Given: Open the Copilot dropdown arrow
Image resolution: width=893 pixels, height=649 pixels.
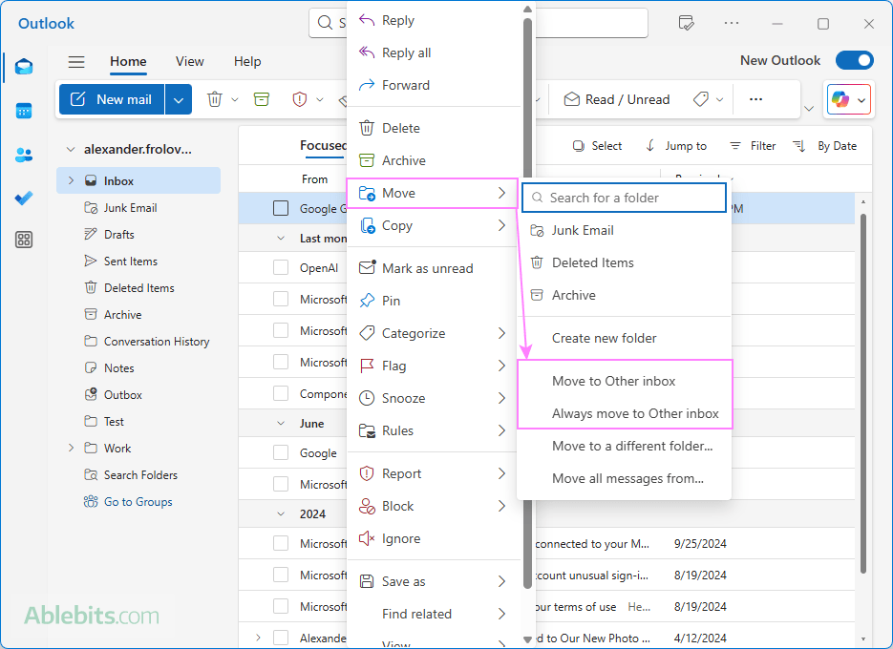Looking at the screenshot, I should 861,100.
